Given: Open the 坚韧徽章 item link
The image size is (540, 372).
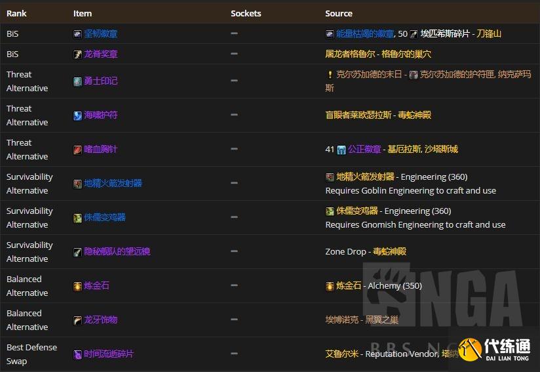Looking at the screenshot, I should pos(100,33).
